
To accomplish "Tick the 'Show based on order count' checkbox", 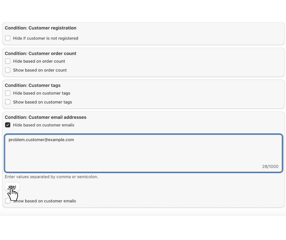I will (8, 70).
